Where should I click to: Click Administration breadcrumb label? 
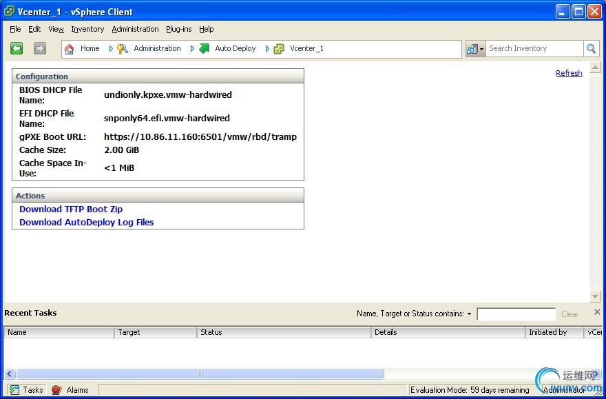click(x=157, y=48)
